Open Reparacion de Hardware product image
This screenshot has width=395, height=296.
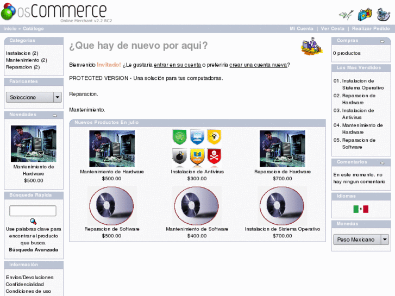click(283, 148)
